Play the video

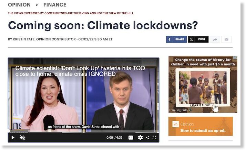click(13, 138)
